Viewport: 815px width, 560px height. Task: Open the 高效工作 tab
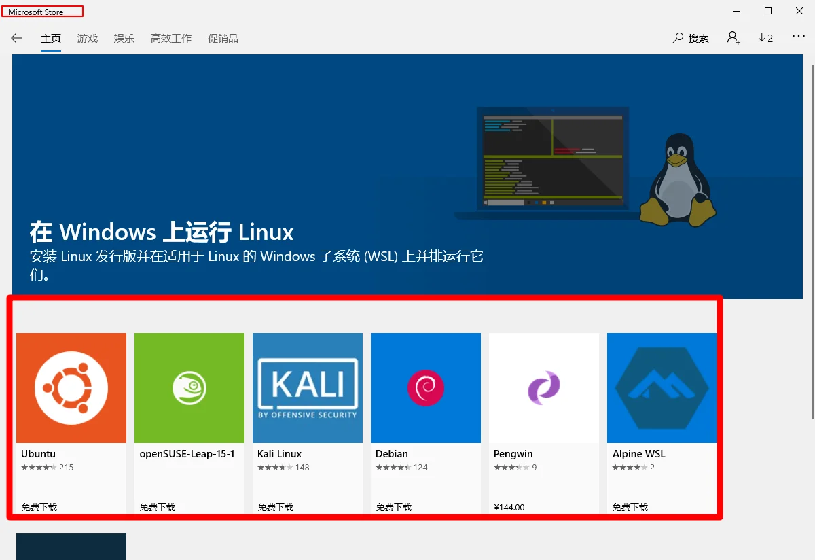(x=171, y=39)
